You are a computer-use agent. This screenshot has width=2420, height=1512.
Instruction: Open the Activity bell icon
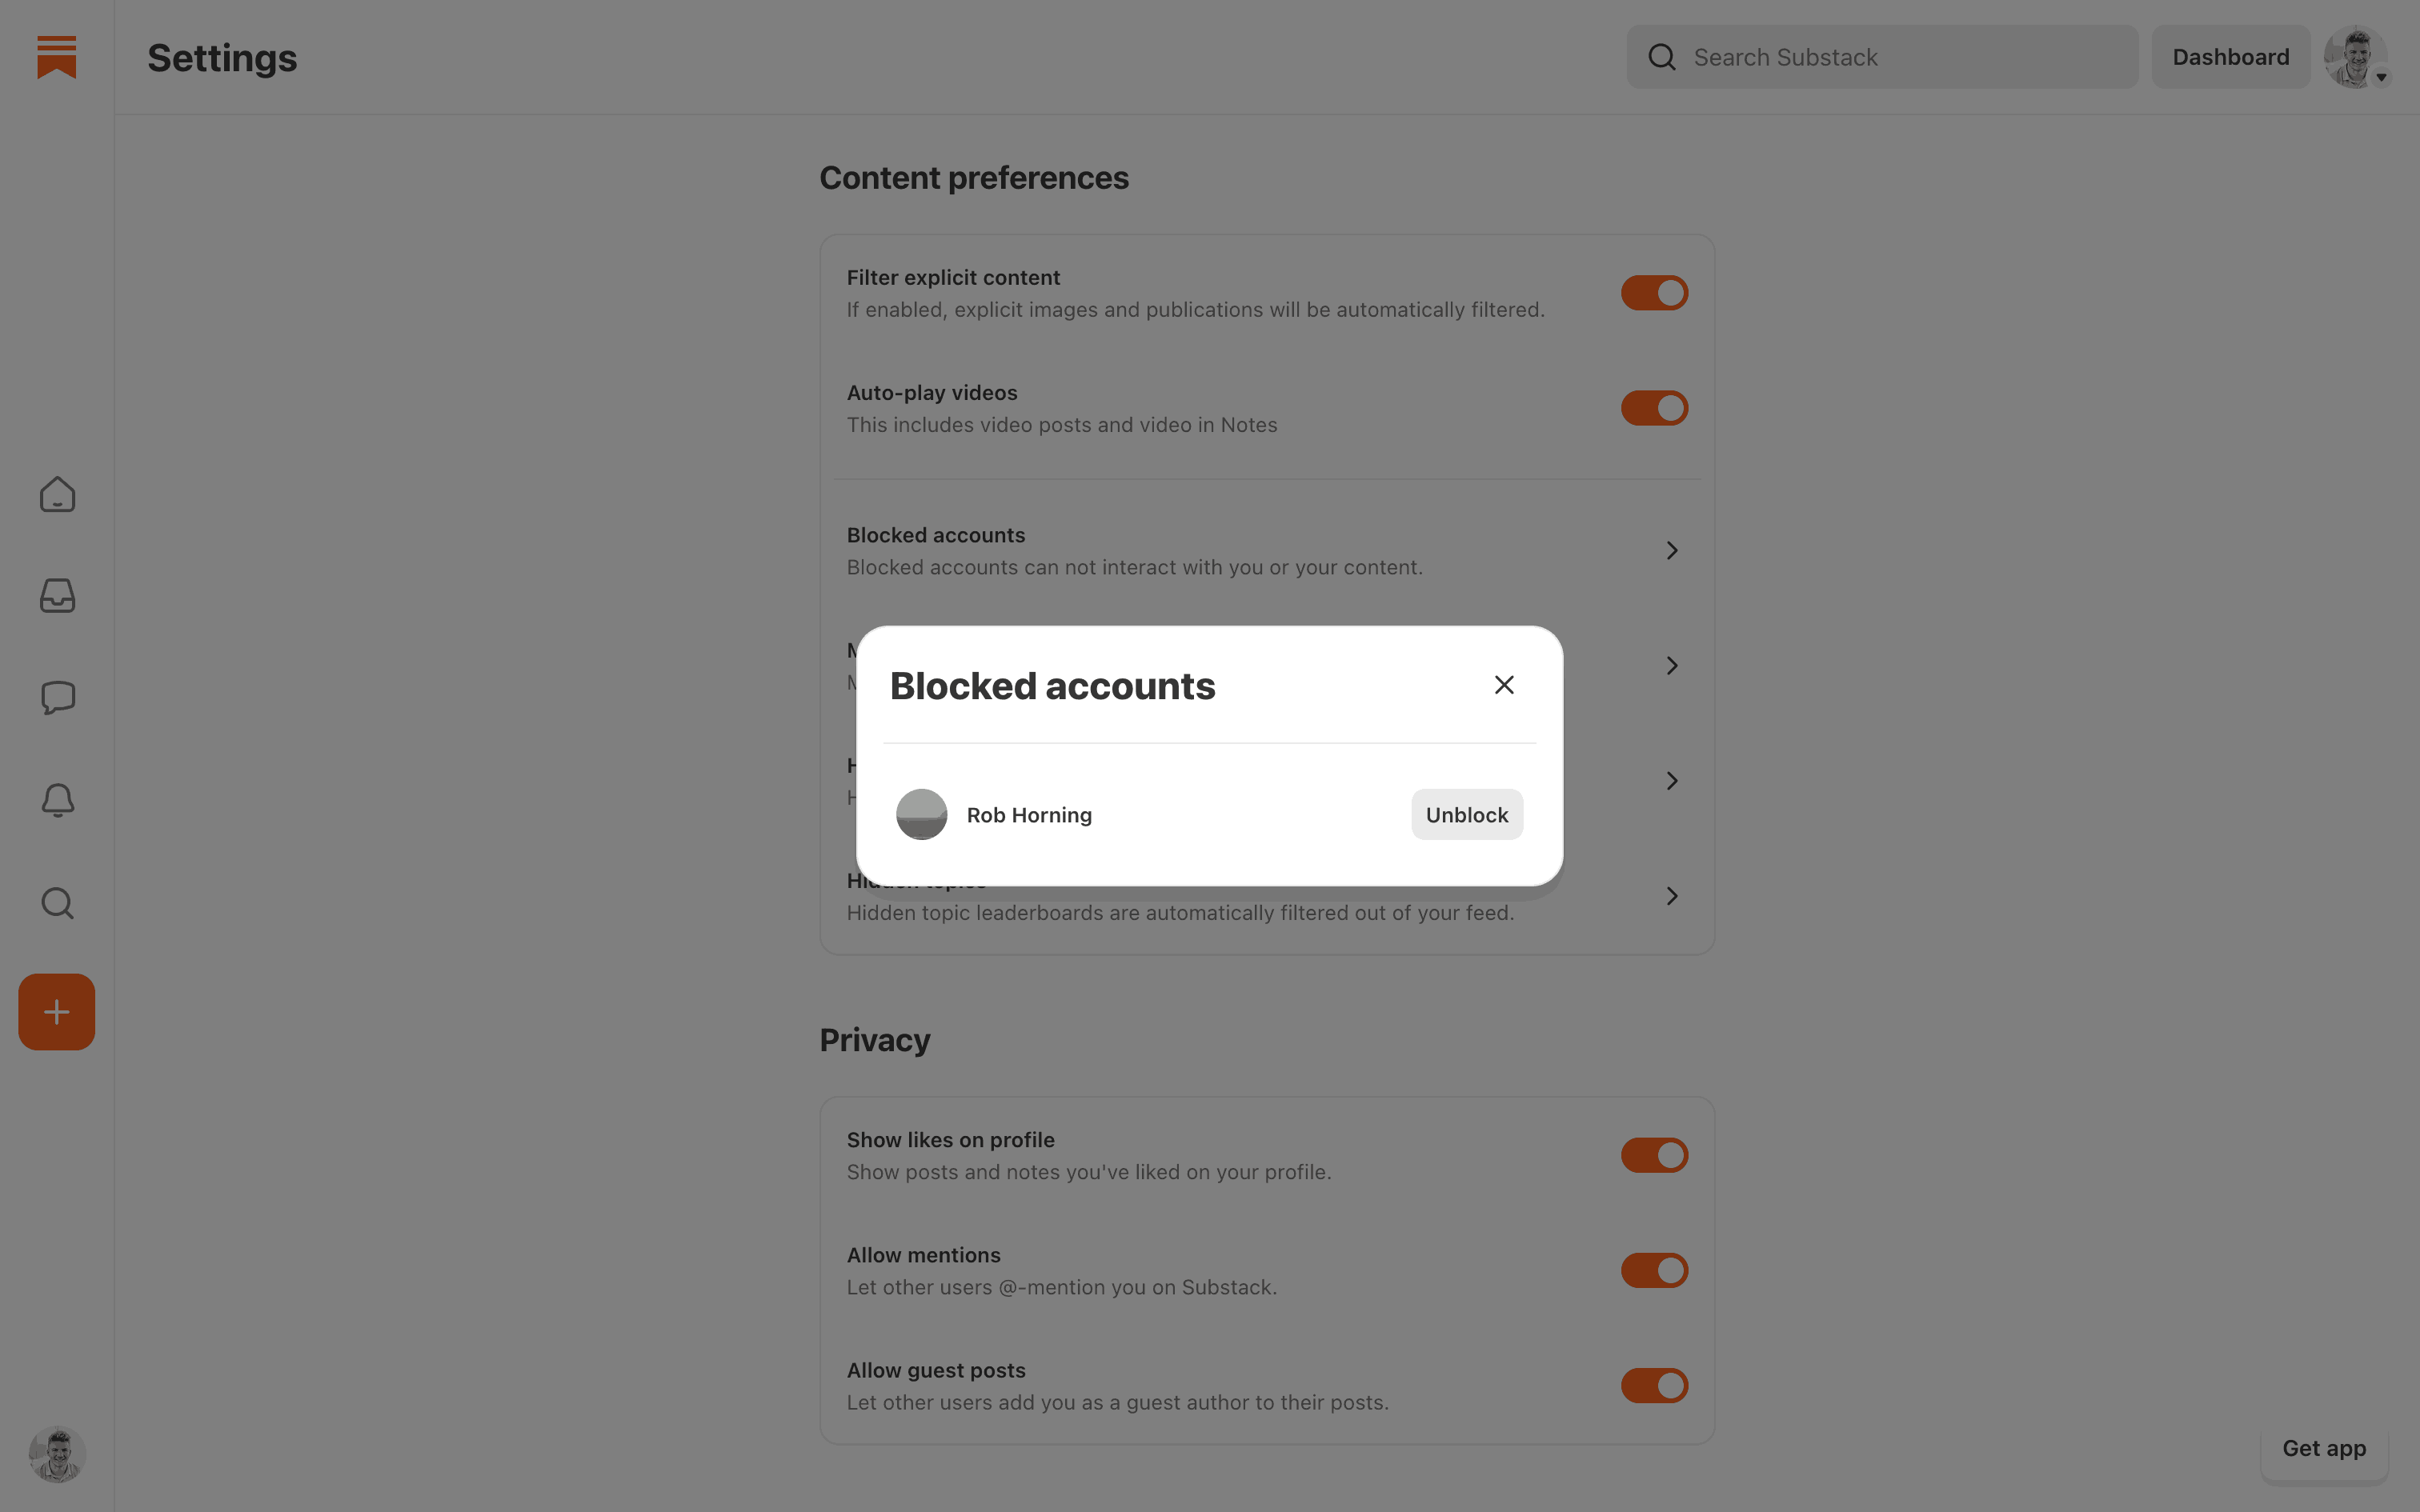(x=57, y=800)
